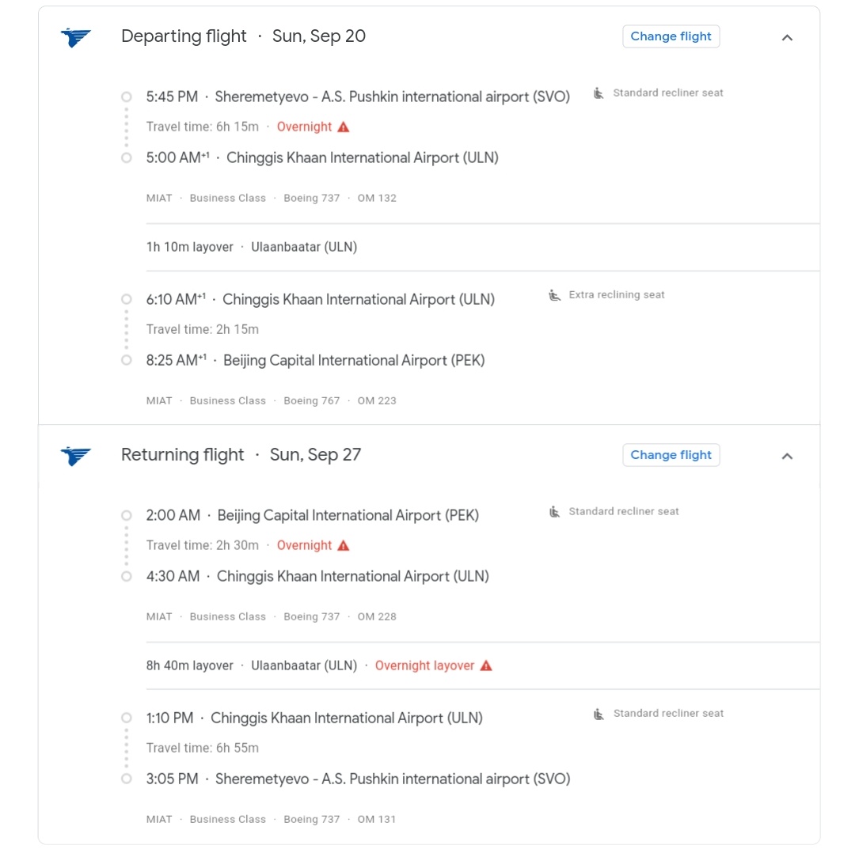Click Beijing Capital arrival at 8:25 AM

[x=354, y=360]
